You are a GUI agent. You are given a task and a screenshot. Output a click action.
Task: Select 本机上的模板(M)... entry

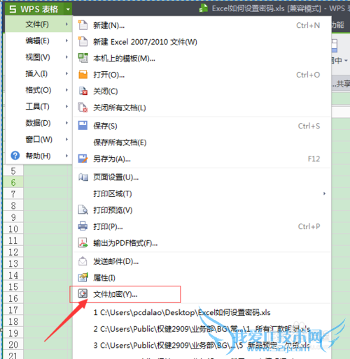202,58
